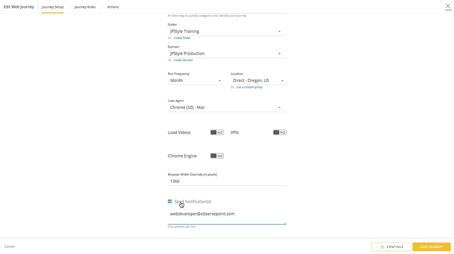
Task: Expand the Location dropdown Direct - Oregon, US
Action: 258,80
